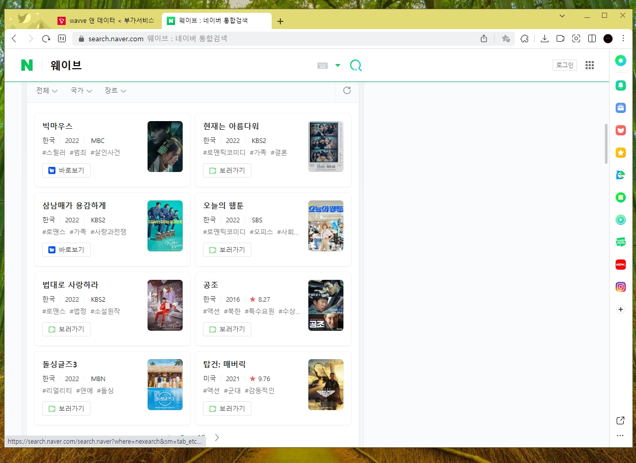Refresh the filter results
Image resolution: width=636 pixels, height=463 pixels.
click(x=347, y=90)
